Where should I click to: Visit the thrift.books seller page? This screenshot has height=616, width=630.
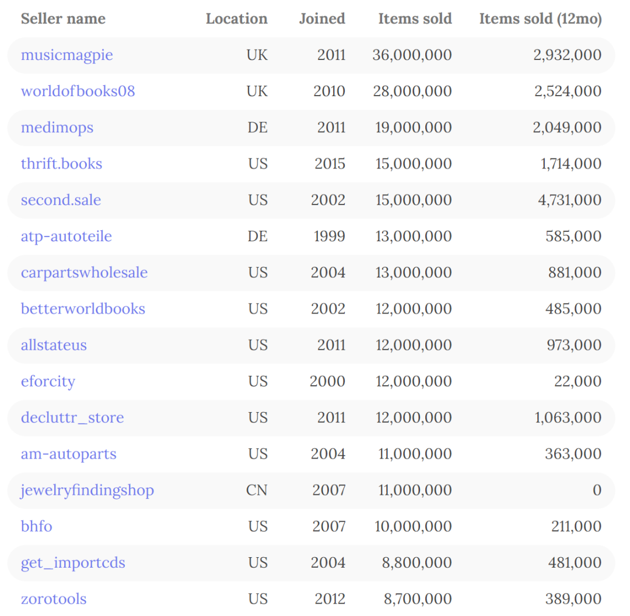click(x=61, y=164)
